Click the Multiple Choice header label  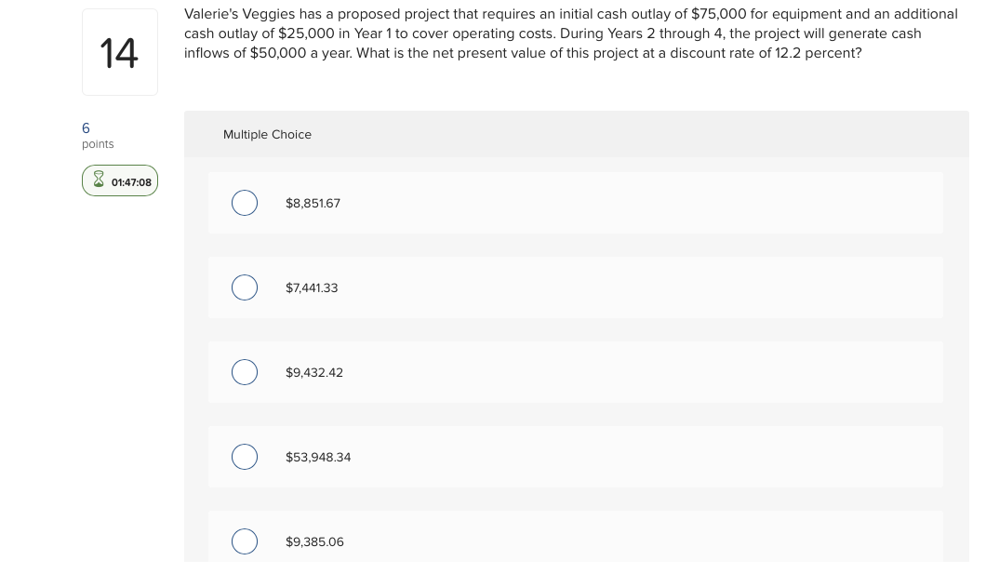tap(267, 135)
